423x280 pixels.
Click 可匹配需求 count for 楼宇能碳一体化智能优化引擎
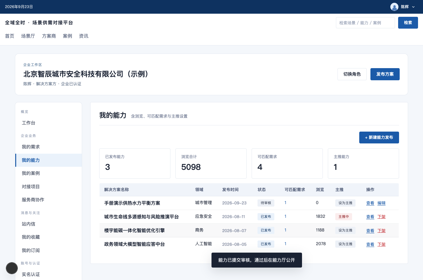pyautogui.click(x=286, y=230)
